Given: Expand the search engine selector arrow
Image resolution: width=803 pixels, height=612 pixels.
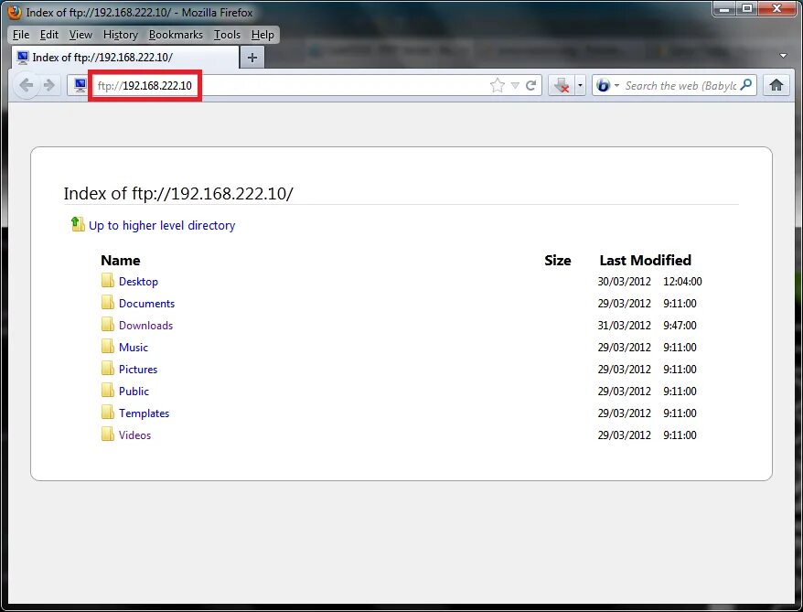Looking at the screenshot, I should coord(616,85).
